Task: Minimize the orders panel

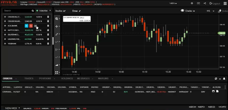Action: tap(220, 79)
